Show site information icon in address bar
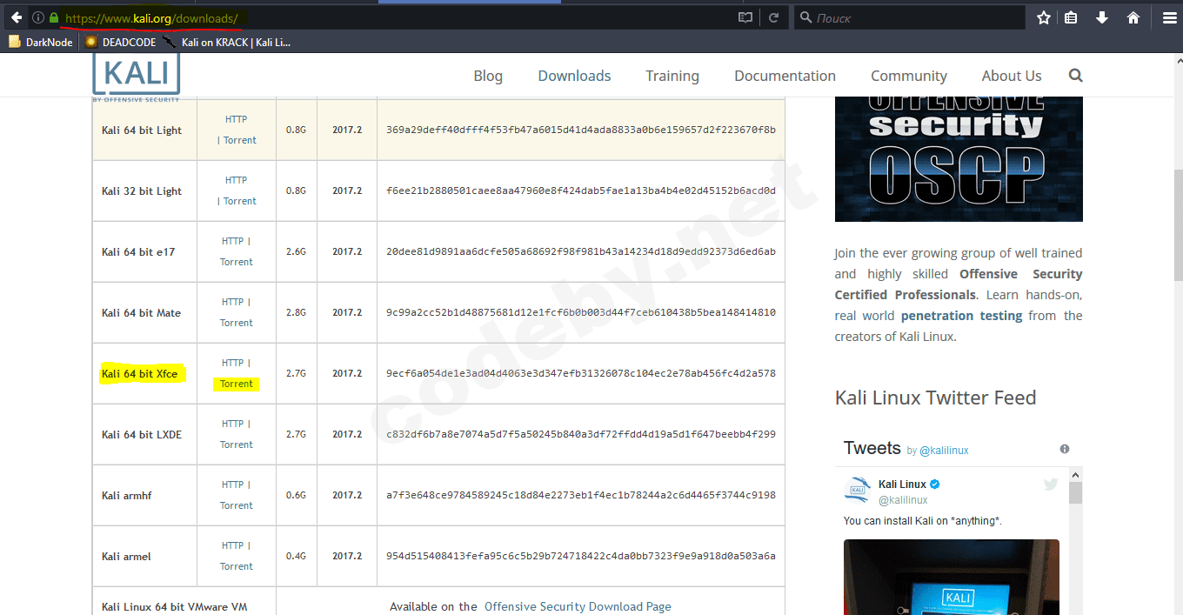 38,17
